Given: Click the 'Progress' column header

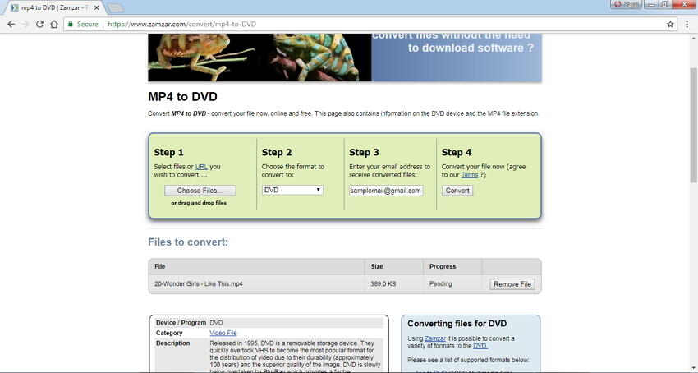Looking at the screenshot, I should [443, 266].
